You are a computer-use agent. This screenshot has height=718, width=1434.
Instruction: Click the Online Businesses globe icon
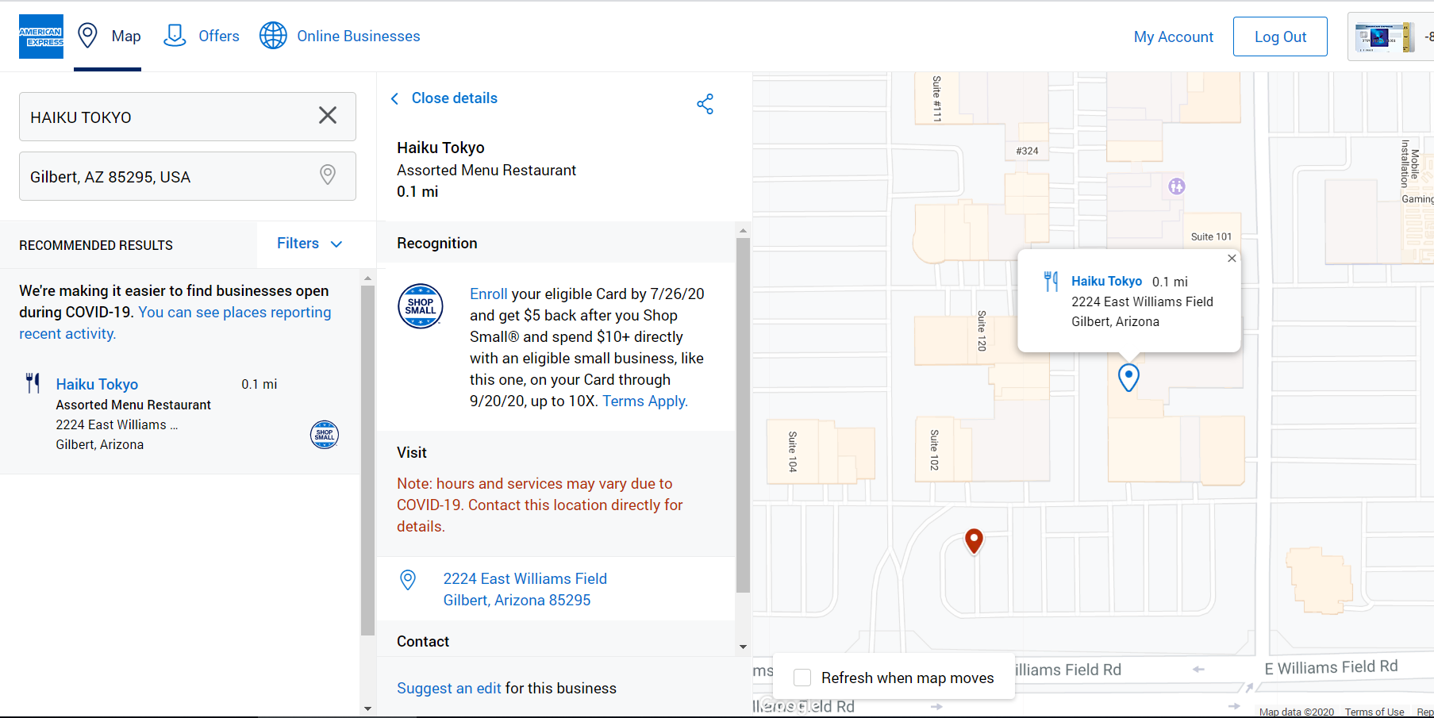273,36
